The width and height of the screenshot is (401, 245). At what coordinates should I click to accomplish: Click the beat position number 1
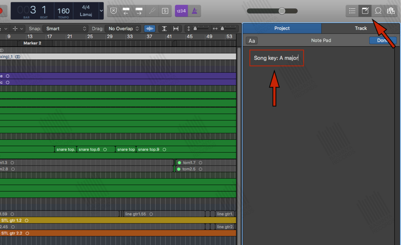pyautogui.click(x=44, y=10)
